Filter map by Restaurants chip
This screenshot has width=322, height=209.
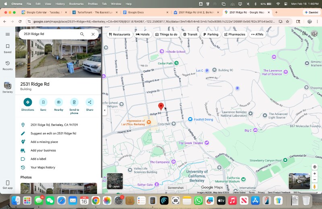tap(119, 35)
